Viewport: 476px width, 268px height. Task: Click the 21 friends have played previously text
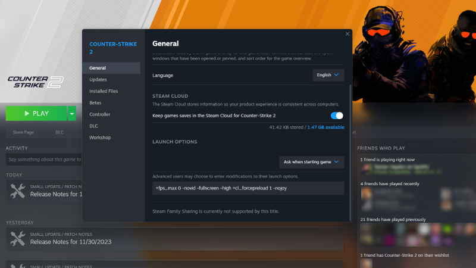tap(393, 219)
